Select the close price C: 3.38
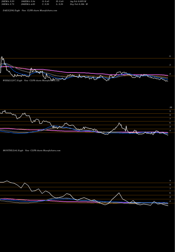 [x=45, y=4]
